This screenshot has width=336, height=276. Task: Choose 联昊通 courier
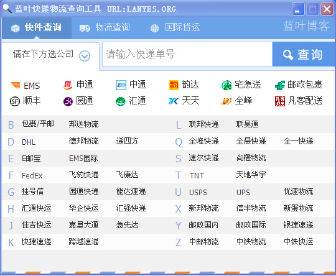coord(247,124)
